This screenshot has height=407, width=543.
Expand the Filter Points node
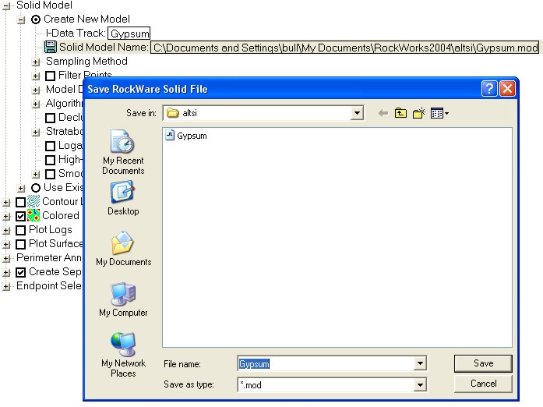(36, 76)
